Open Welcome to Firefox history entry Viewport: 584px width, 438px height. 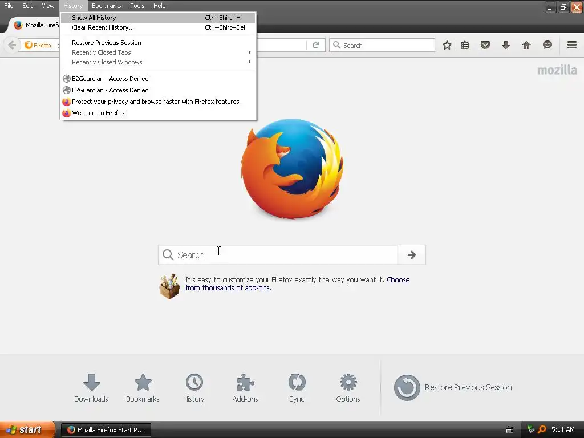tap(158, 113)
